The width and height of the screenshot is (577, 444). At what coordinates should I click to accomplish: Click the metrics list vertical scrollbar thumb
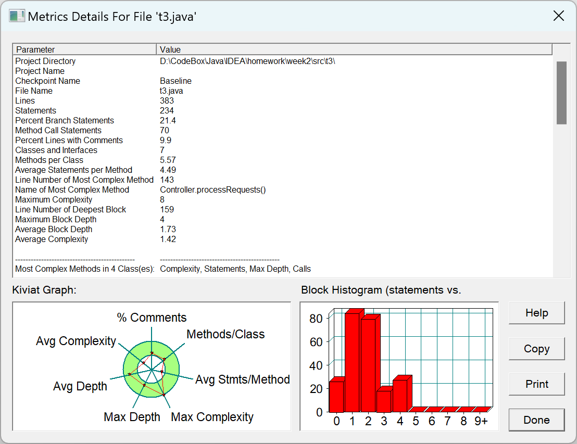[561, 93]
